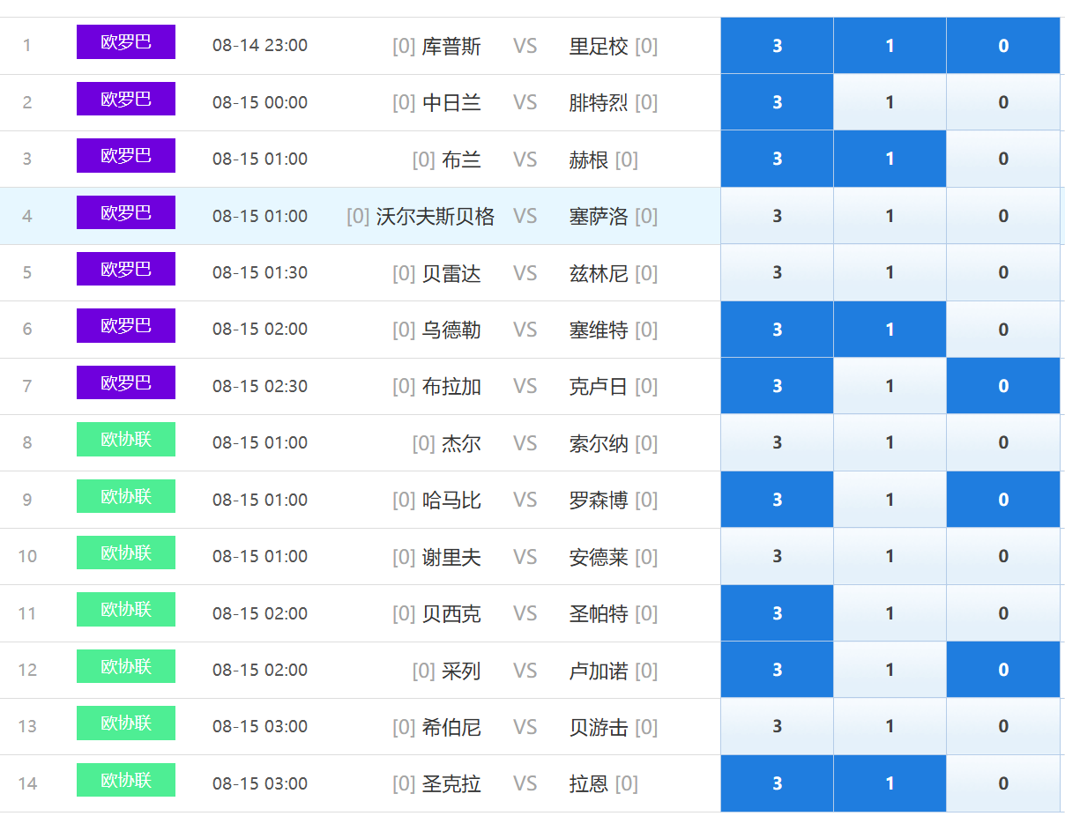Click the home team name 沃尔夫斯贝格

click(x=436, y=216)
